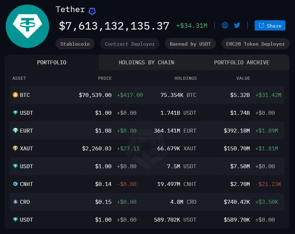Click the BTC coin icon
This screenshot has width=295, height=234.
tap(15, 95)
